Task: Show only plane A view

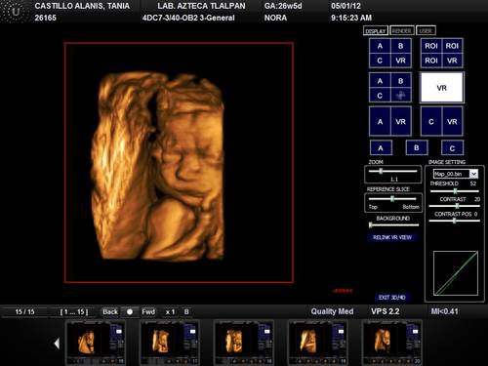Action: pos(381,148)
